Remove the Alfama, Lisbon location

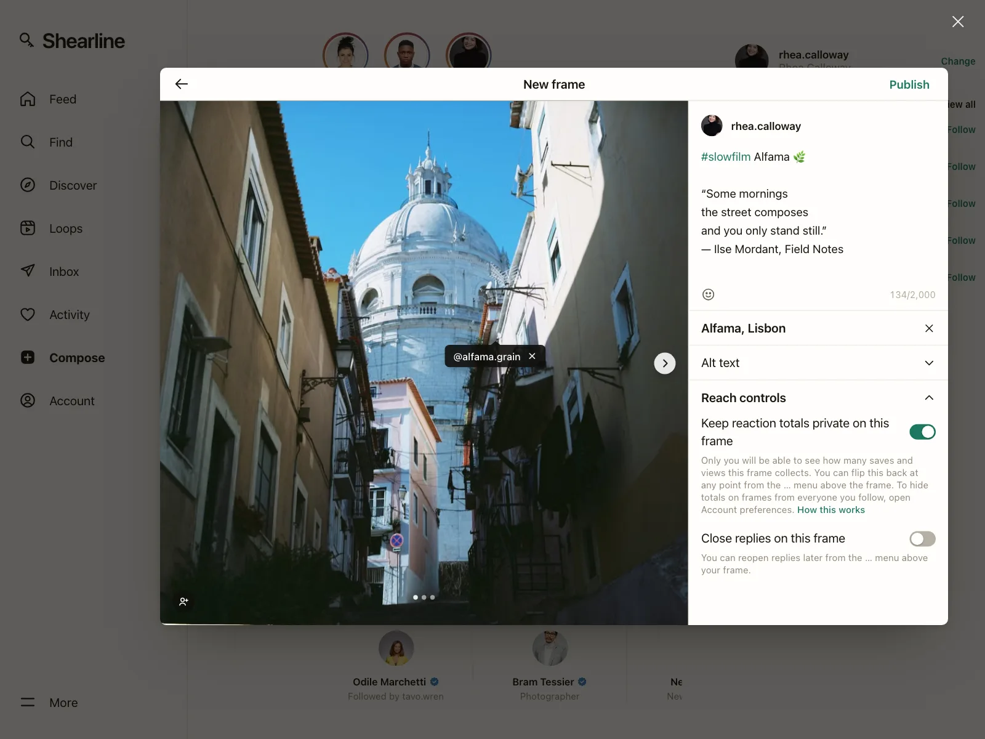coord(929,328)
